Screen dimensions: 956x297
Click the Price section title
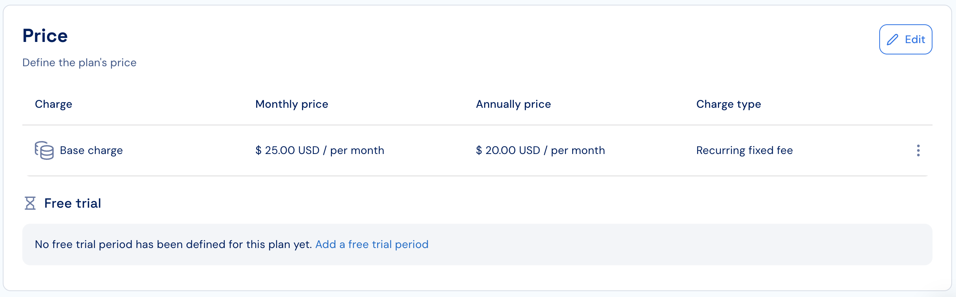(45, 36)
